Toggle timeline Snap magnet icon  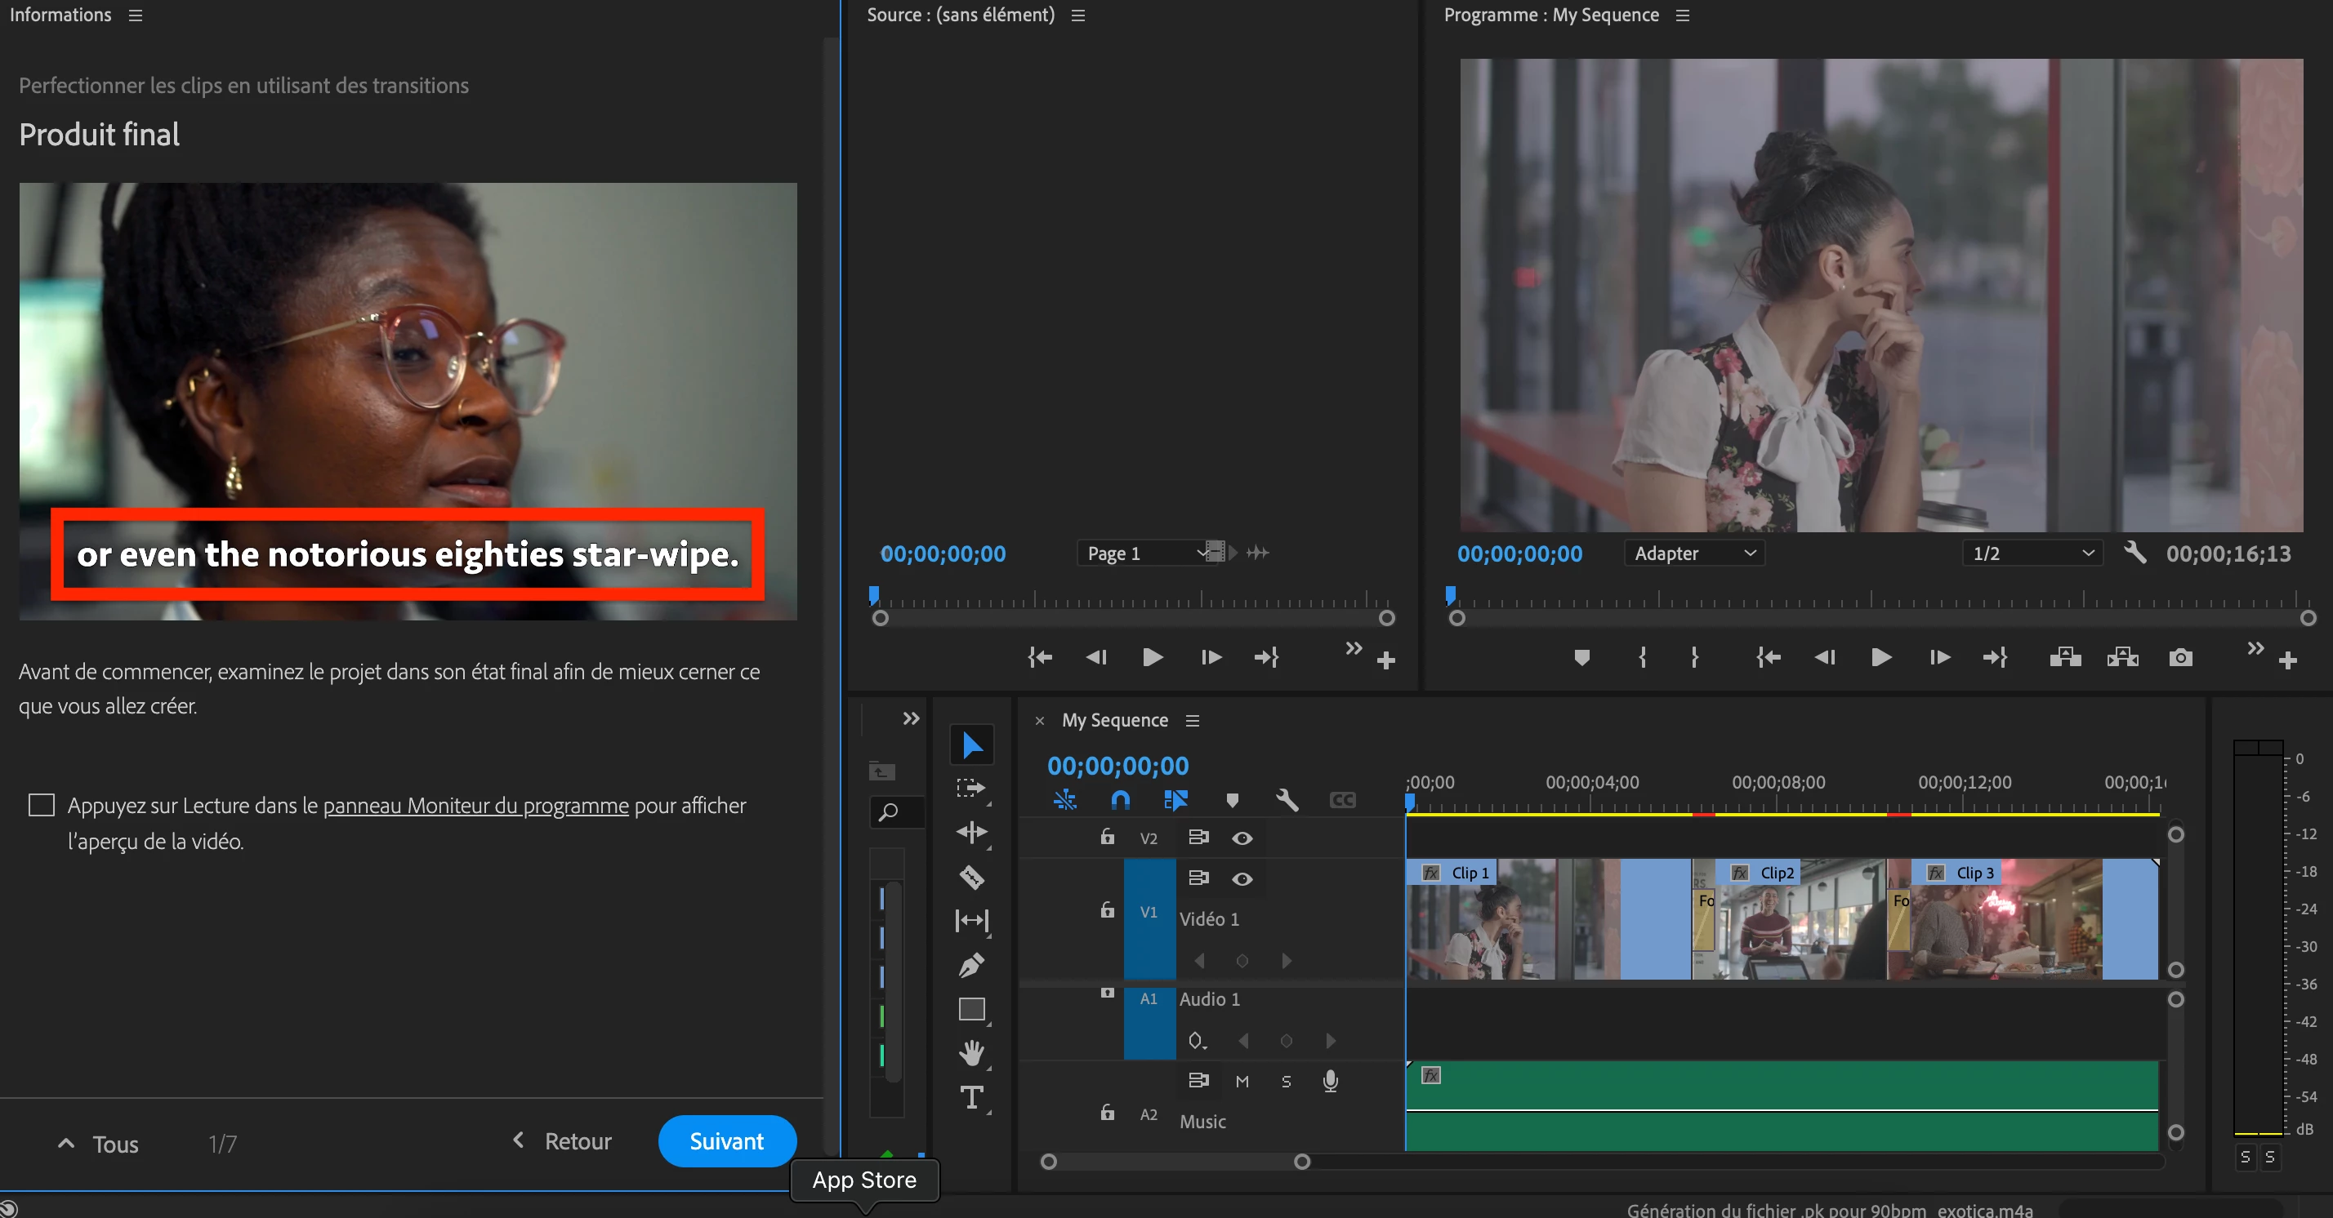pyautogui.click(x=1120, y=799)
